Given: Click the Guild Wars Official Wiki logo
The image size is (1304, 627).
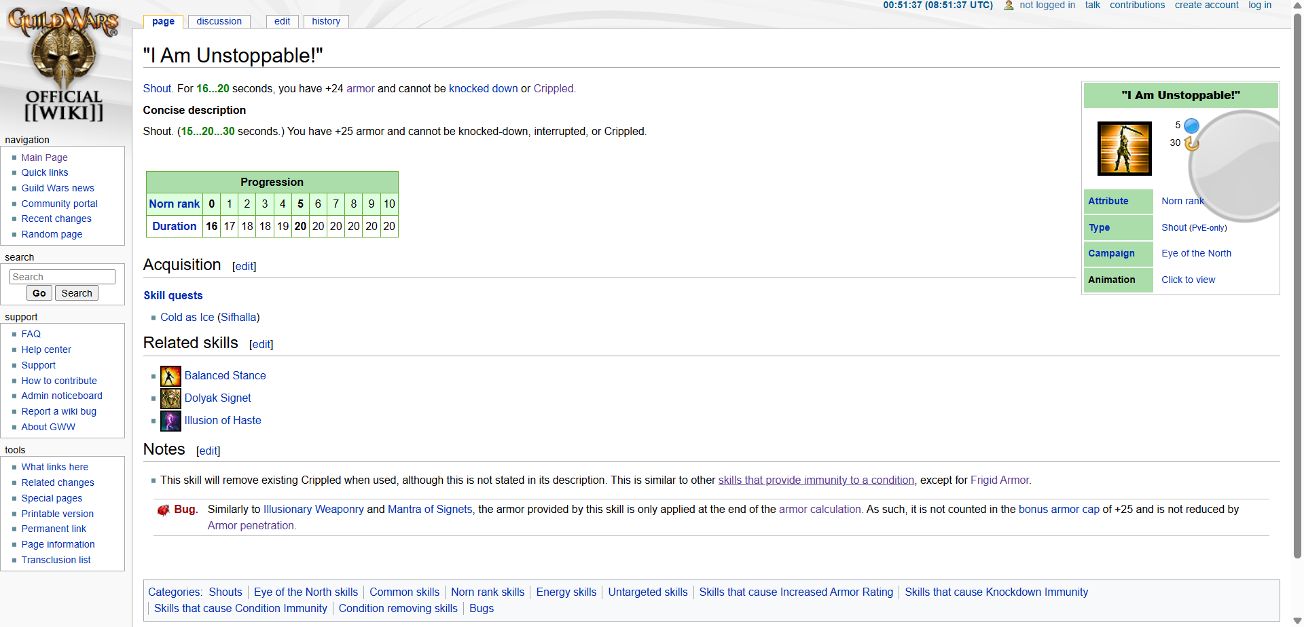Looking at the screenshot, I should [x=63, y=64].
